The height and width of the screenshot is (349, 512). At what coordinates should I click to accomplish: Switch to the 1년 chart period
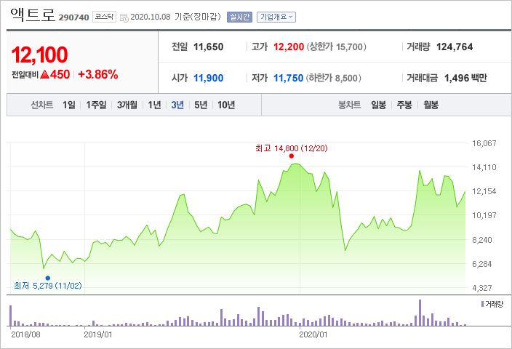coord(154,105)
